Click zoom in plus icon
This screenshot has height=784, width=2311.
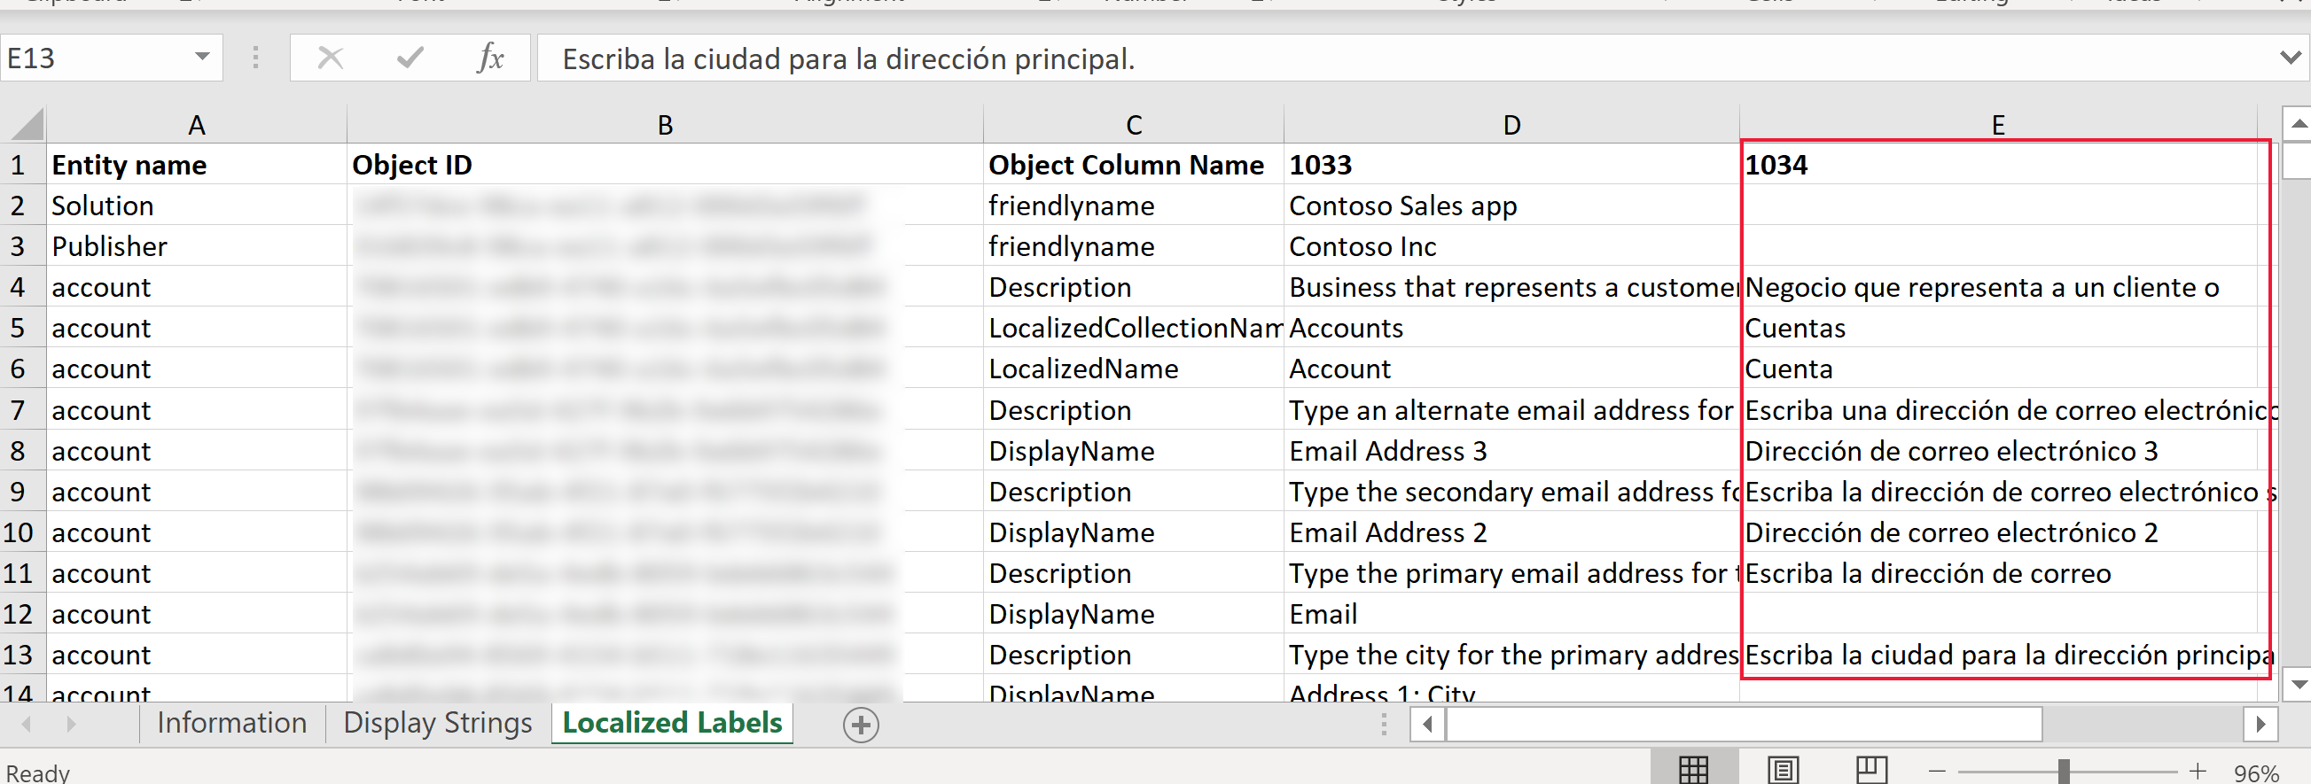click(x=2198, y=772)
